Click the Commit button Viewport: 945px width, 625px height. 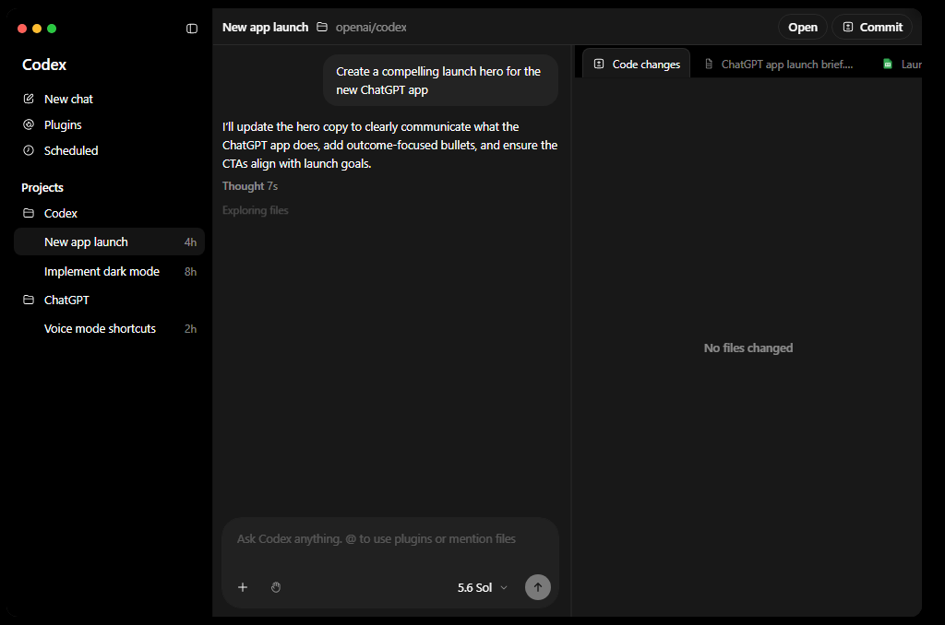[872, 27]
